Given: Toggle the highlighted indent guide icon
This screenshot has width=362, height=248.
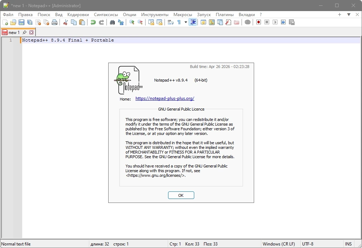Looking at the screenshot, I should tap(193, 22).
